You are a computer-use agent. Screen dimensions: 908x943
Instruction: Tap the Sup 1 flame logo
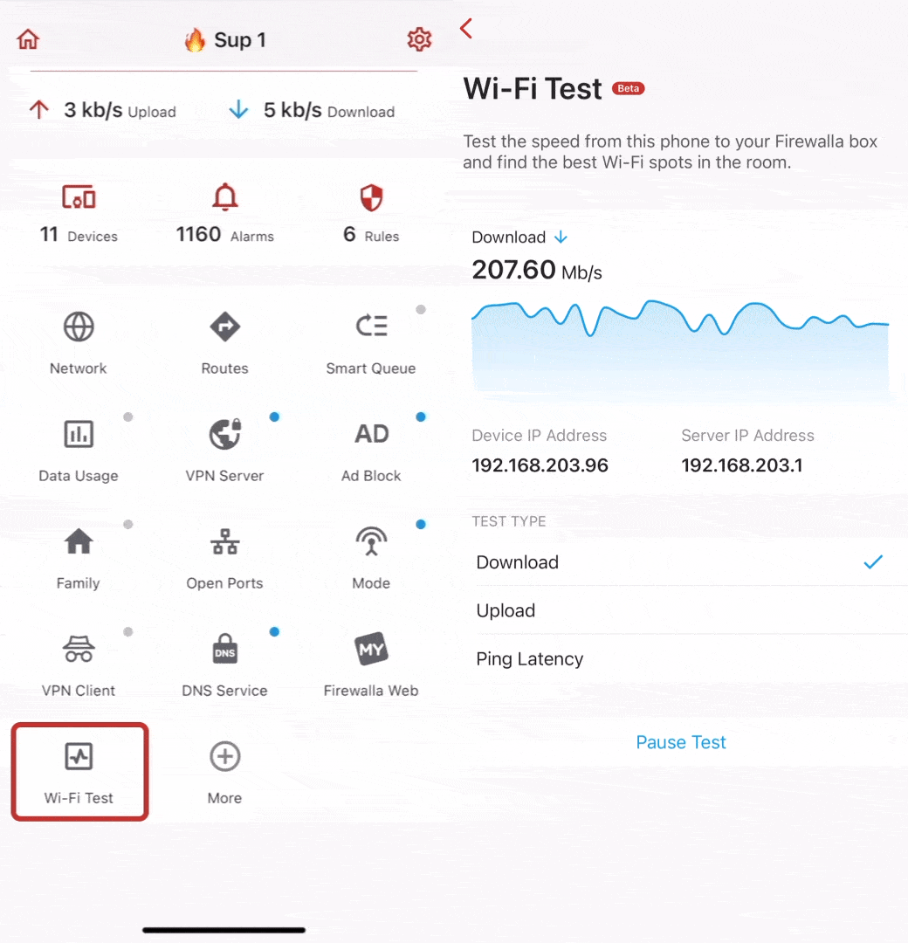pos(195,39)
